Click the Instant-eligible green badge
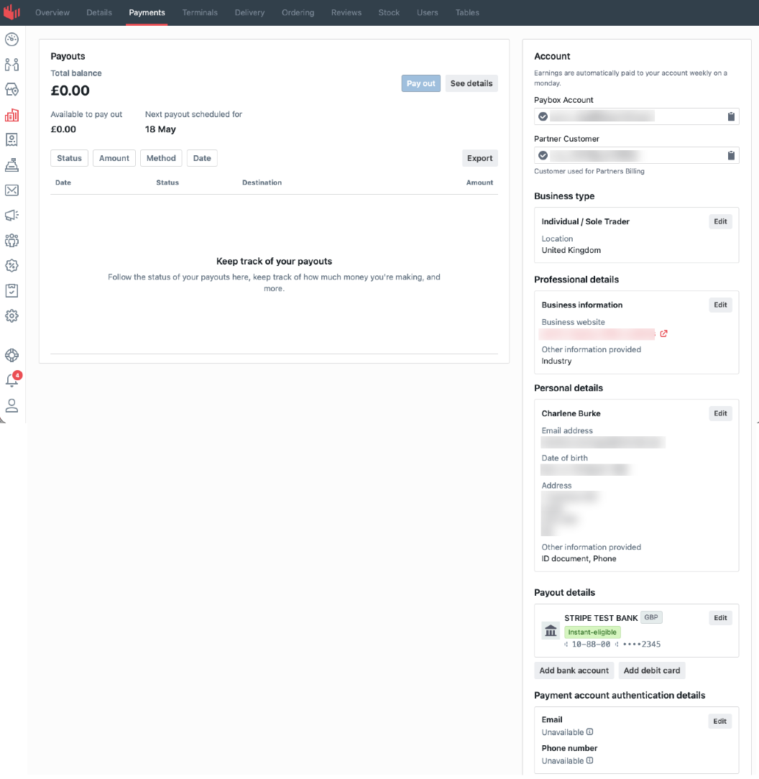The width and height of the screenshot is (759, 779). tap(592, 632)
